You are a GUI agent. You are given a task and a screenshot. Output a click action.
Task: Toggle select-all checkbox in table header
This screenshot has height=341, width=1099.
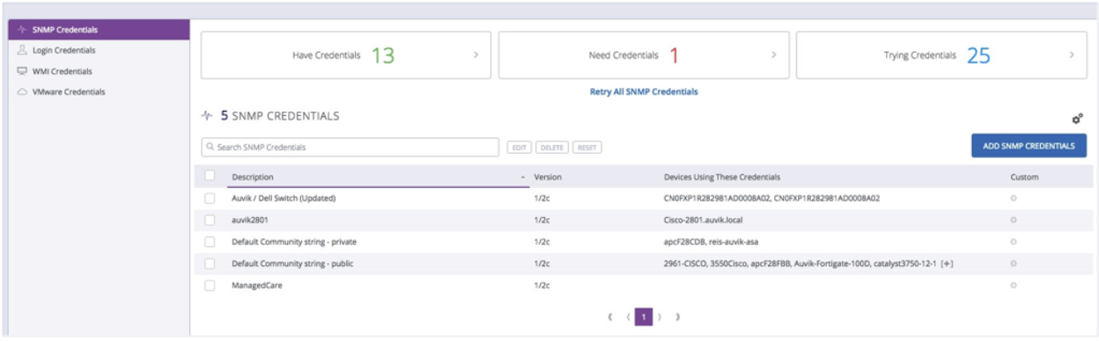[210, 176]
